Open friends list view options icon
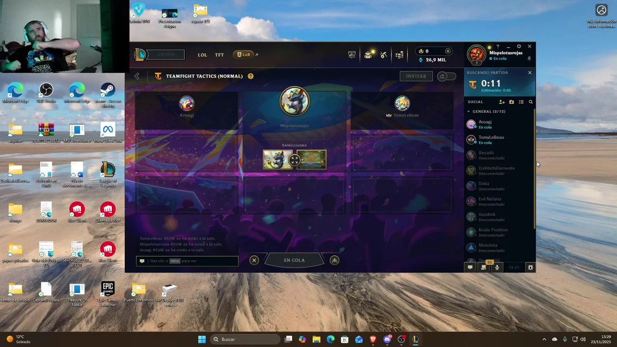 pos(521,102)
